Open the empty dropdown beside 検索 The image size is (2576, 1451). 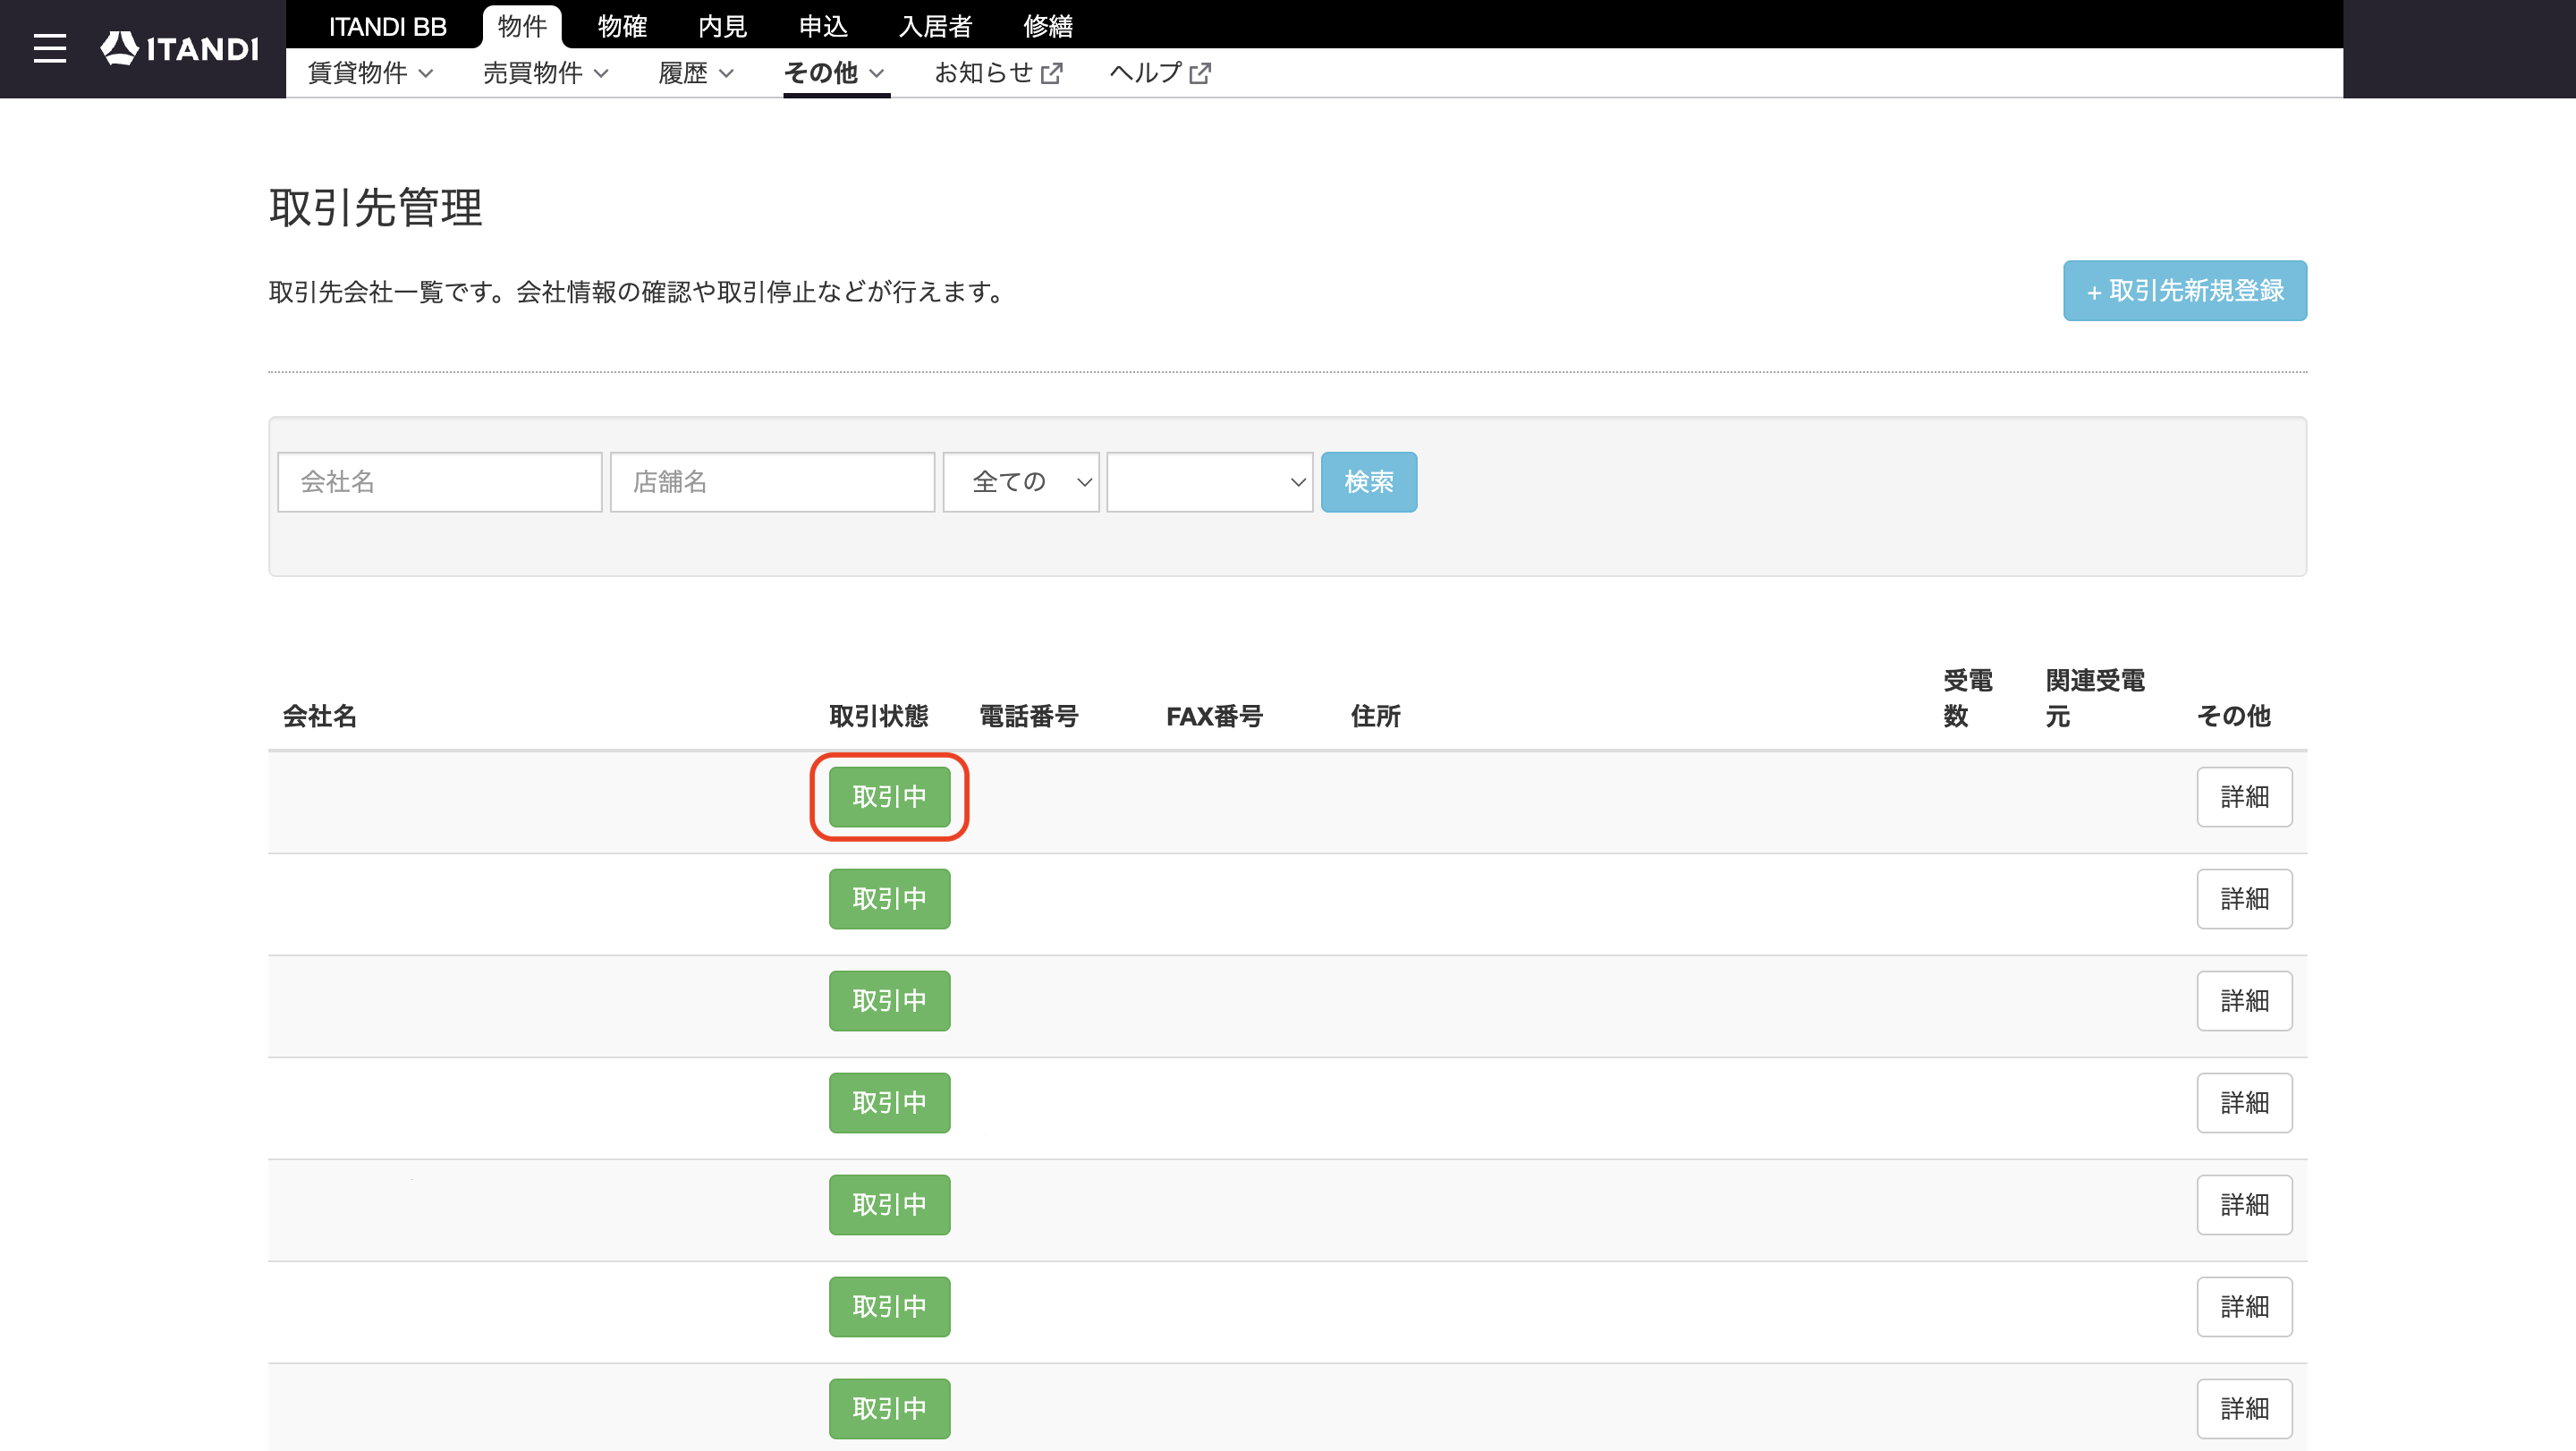click(x=1209, y=482)
